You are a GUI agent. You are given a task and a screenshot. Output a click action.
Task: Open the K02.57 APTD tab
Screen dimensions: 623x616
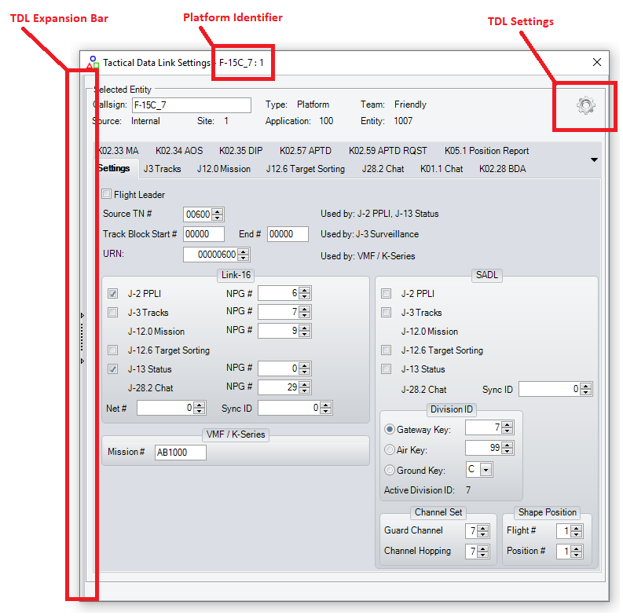pyautogui.click(x=305, y=151)
